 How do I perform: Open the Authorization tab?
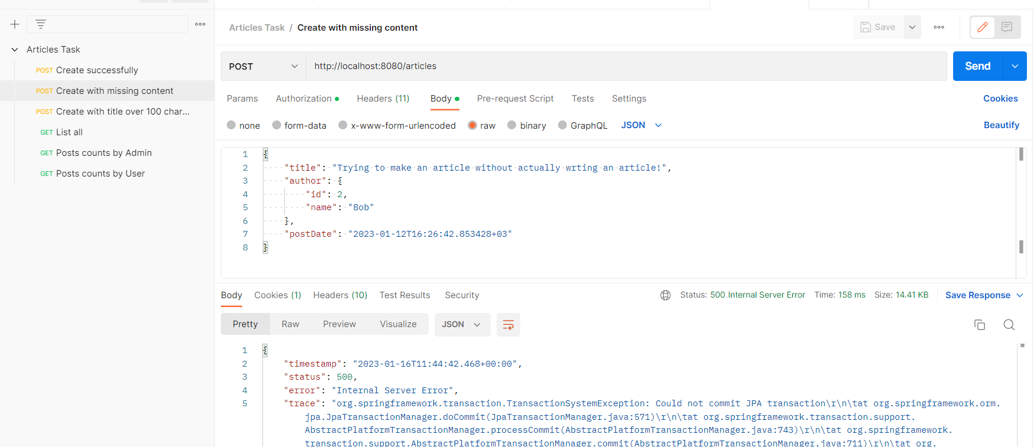pos(307,99)
